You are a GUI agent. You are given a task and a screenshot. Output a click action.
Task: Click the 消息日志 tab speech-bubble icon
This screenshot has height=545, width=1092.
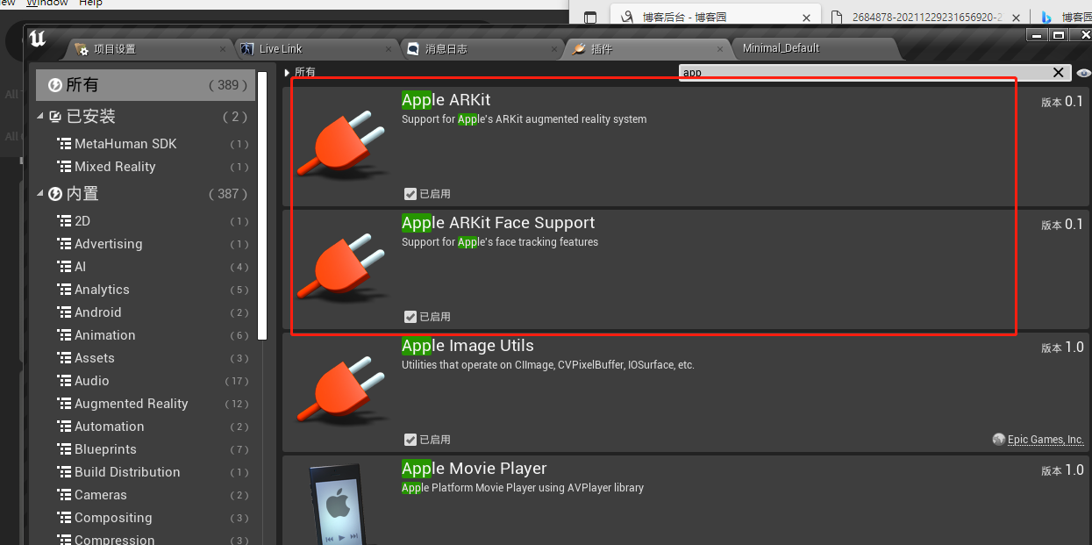click(x=413, y=49)
